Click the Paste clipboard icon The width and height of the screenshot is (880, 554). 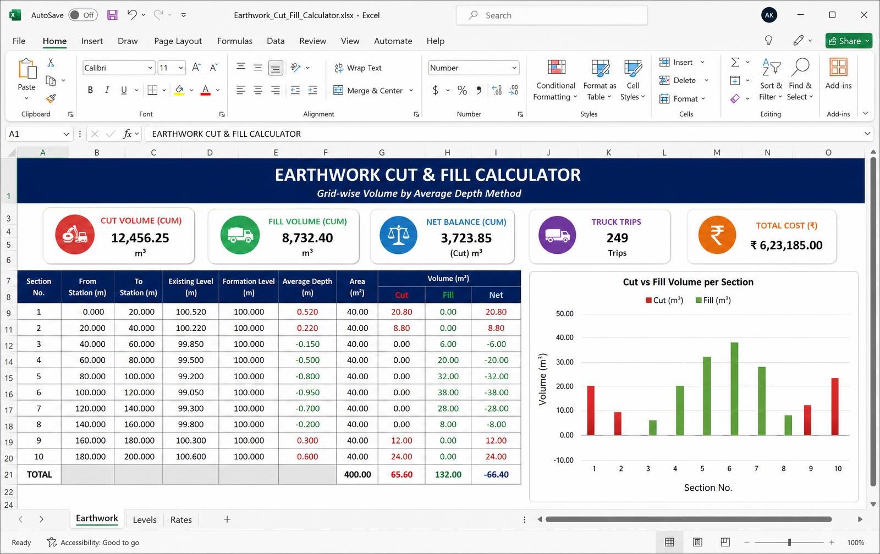[x=26, y=69]
